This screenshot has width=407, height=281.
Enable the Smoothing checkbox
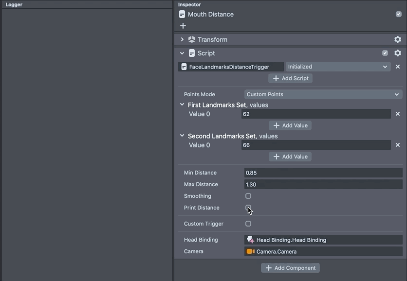click(248, 196)
